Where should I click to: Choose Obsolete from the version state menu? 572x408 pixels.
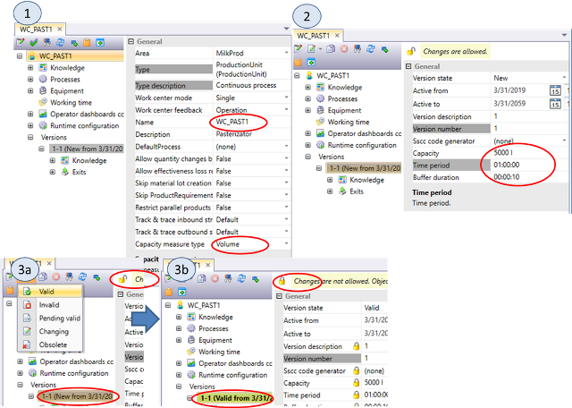coord(53,344)
